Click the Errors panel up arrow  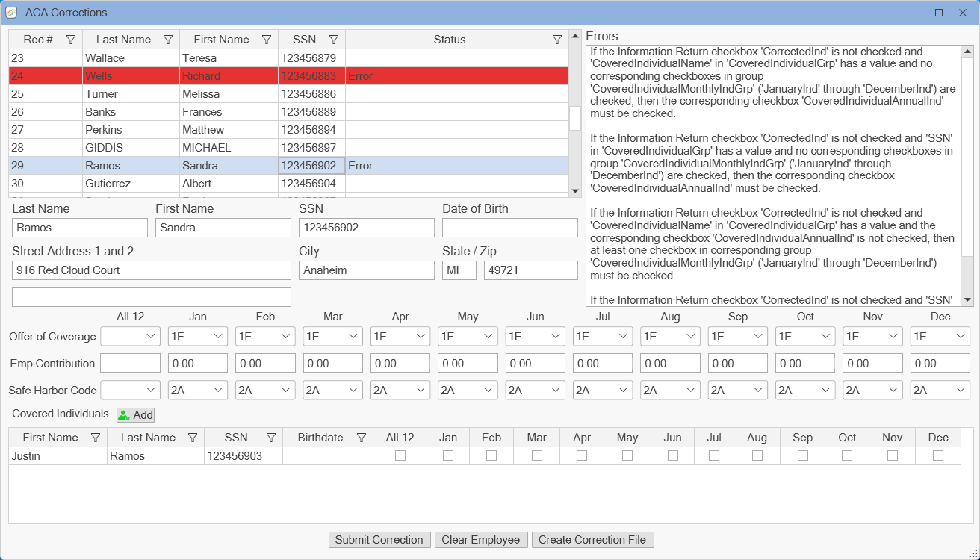[x=967, y=51]
